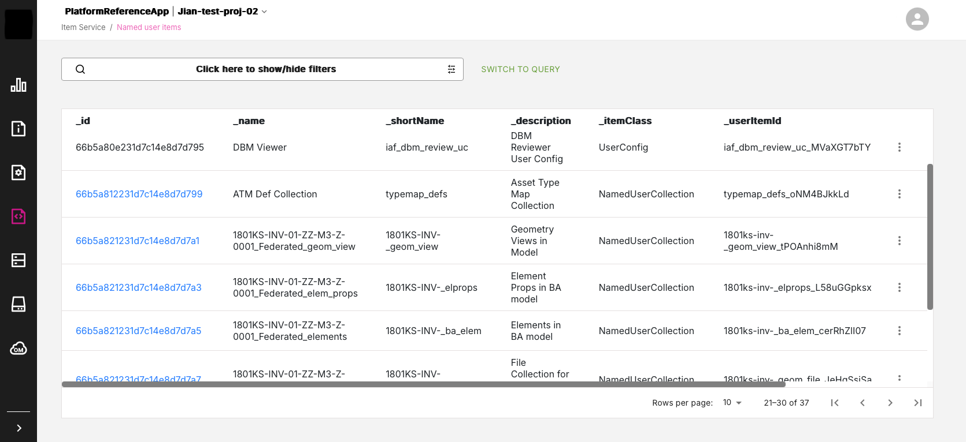Open item link 66b5a812231d7c14e8d7d799
The width and height of the screenshot is (966, 442).
(x=139, y=194)
